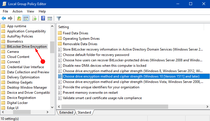Click the tree pane scroll down arrow

click(x=52, y=107)
